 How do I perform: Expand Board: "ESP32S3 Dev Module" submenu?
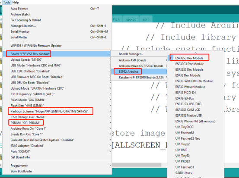(x=57, y=54)
